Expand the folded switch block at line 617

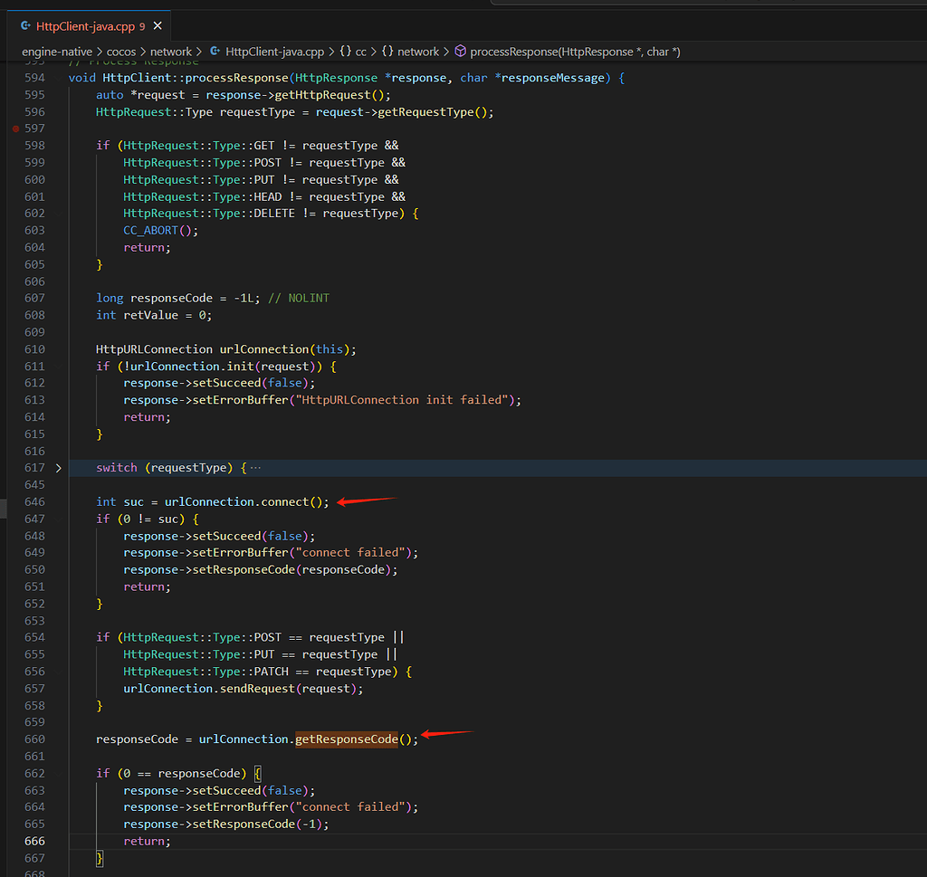[58, 468]
